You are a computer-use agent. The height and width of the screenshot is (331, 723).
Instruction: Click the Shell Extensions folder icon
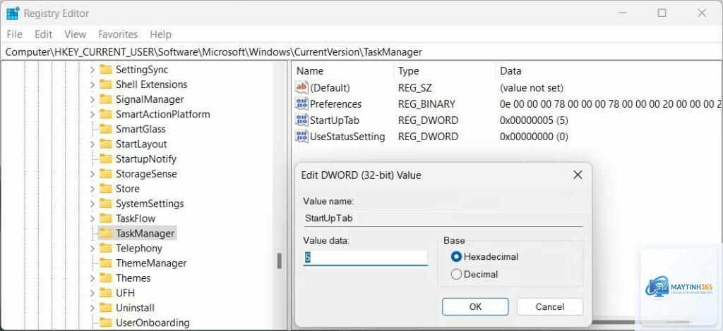tap(106, 85)
